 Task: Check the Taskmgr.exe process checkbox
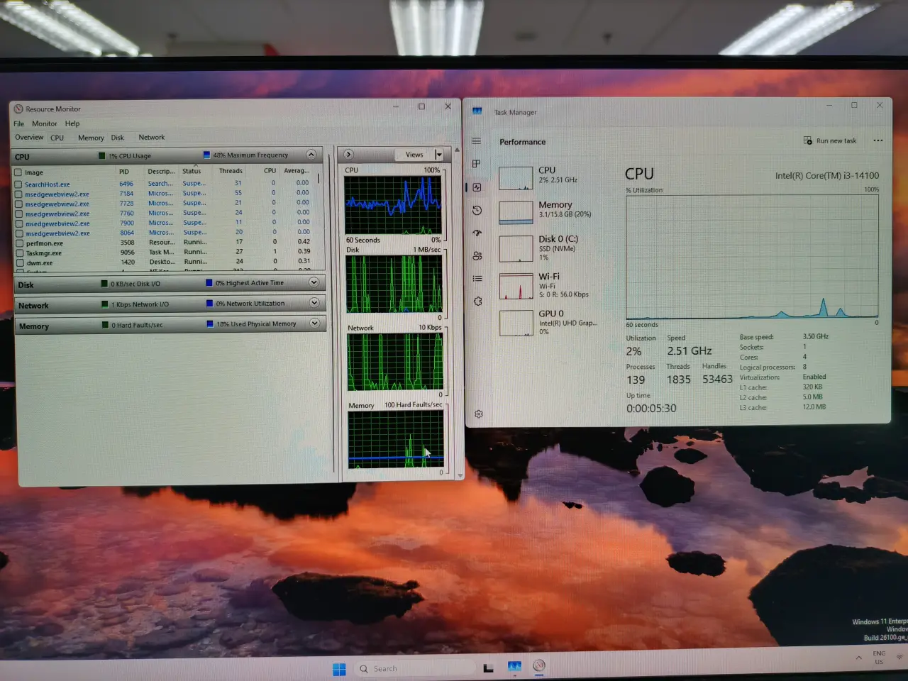[19, 253]
